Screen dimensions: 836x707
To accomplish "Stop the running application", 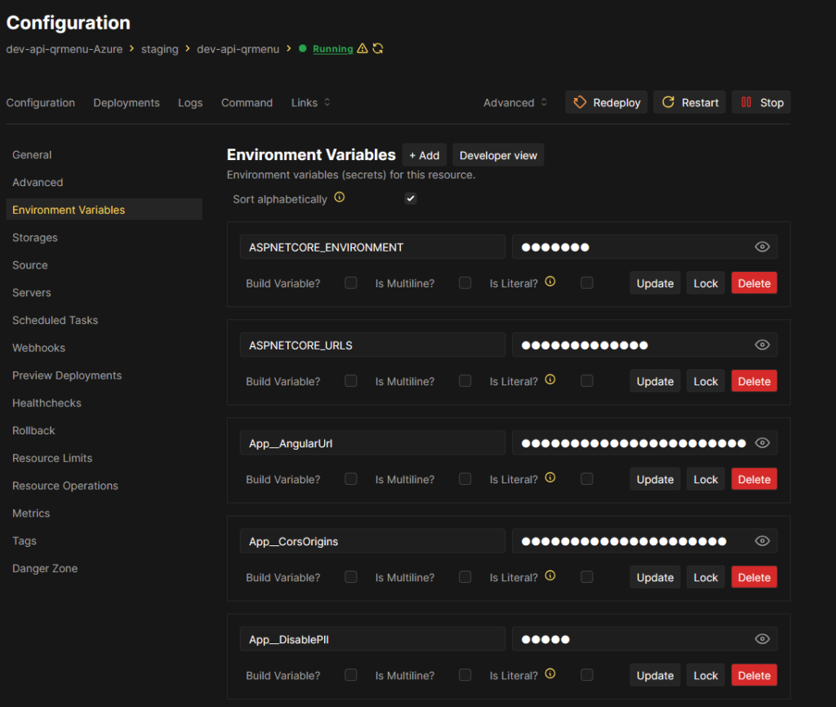I will coord(762,102).
